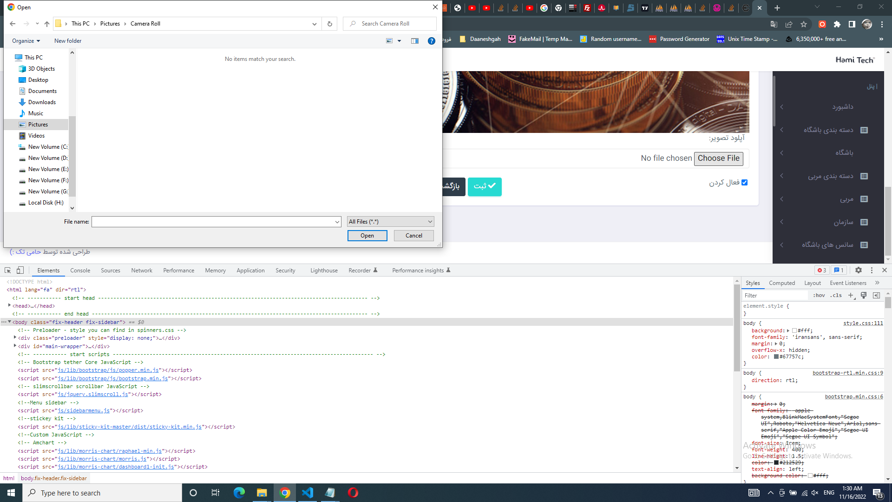Open DevTools more options kebab menu
Image resolution: width=892 pixels, height=502 pixels.
872,270
